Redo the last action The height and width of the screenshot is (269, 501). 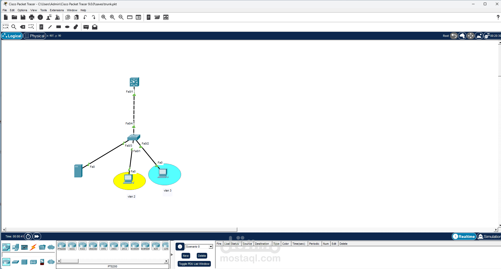[94, 17]
